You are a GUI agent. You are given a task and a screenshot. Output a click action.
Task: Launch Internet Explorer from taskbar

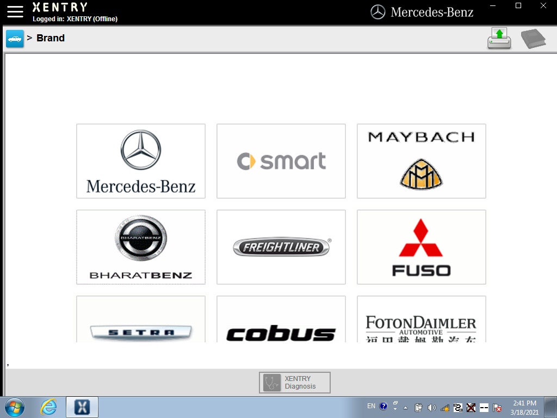[x=48, y=407]
